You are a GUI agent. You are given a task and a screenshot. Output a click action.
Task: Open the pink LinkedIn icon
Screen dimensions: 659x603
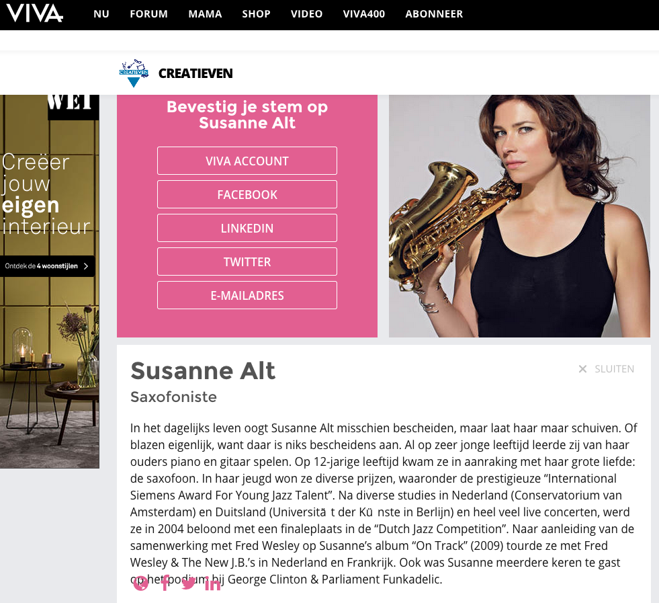[213, 584]
